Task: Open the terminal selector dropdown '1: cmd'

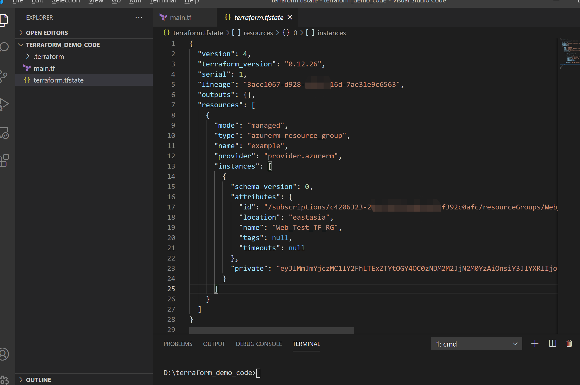Action: click(x=476, y=344)
